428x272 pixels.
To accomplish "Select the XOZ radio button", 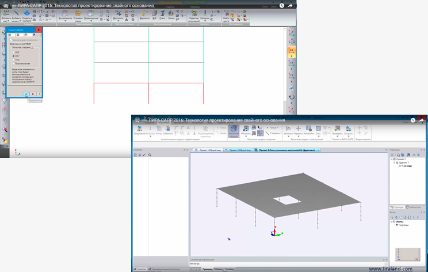I will tap(14, 51).
